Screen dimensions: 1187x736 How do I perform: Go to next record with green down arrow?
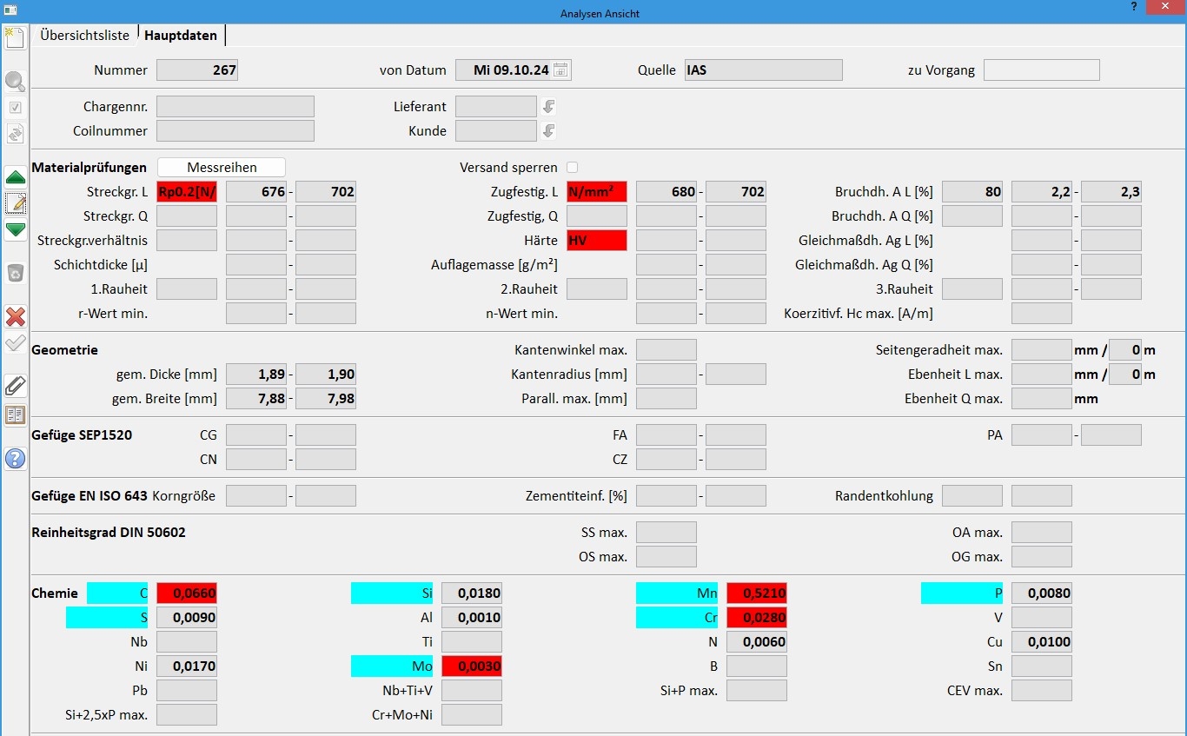coord(15,230)
